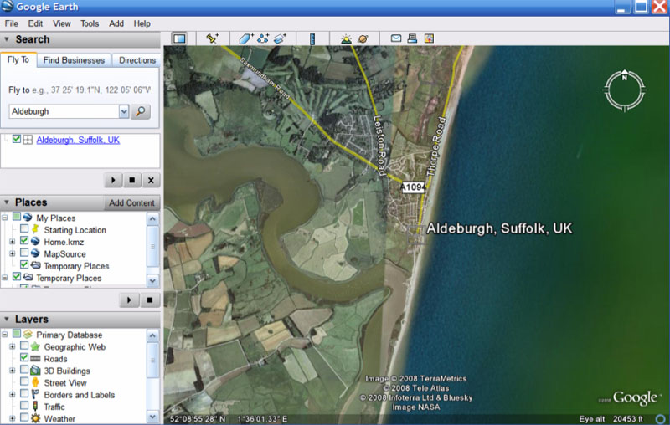Play the search results tour
The image size is (670, 425).
113,180
